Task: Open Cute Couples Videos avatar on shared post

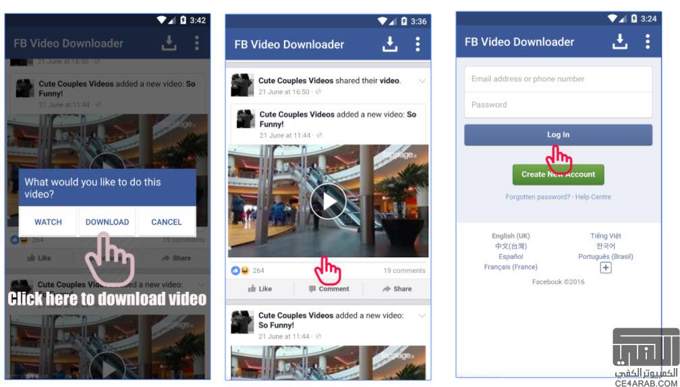Action: (242, 84)
